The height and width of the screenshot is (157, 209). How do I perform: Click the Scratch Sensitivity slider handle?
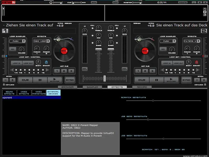point(153,100)
